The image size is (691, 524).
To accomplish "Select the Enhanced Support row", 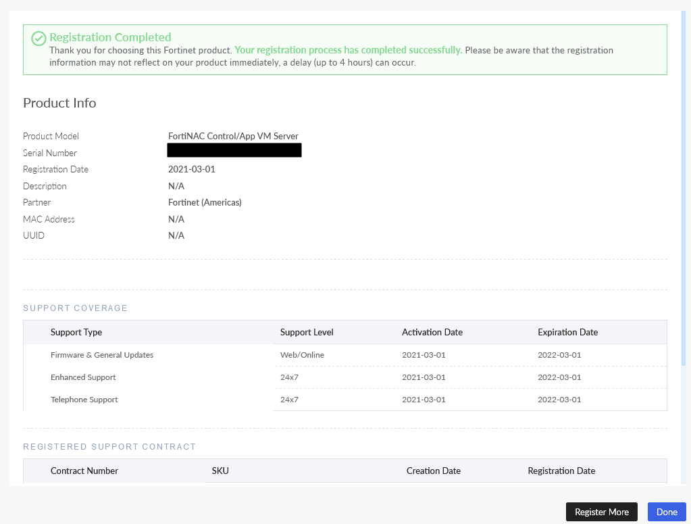I will click(83, 377).
